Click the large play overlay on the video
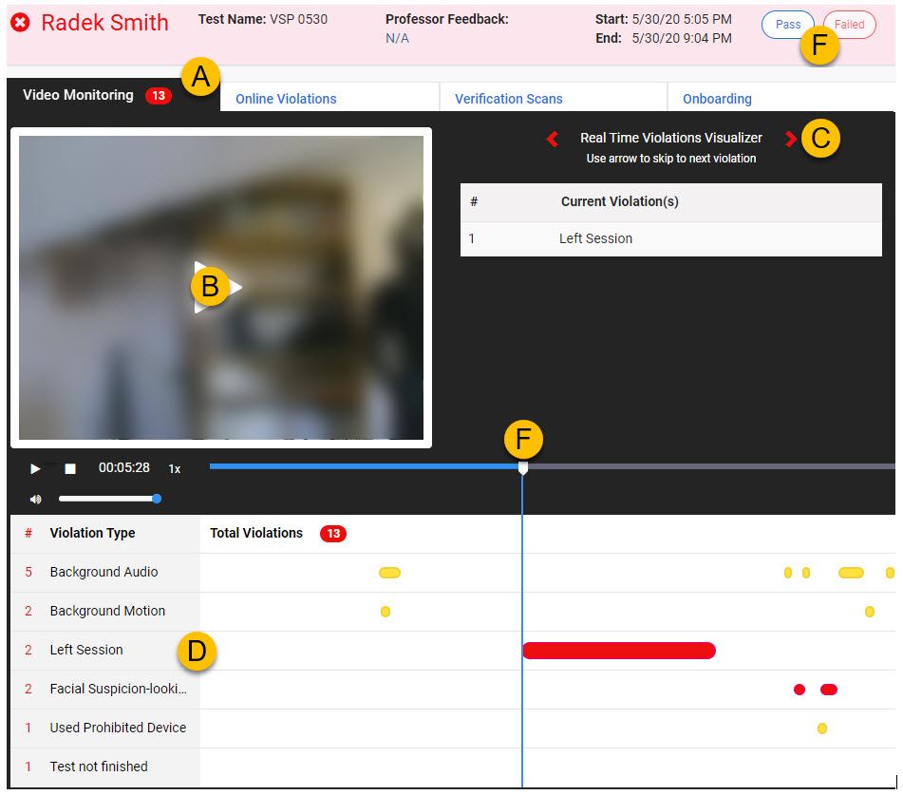The width and height of the screenshot is (903, 795). pos(217,287)
